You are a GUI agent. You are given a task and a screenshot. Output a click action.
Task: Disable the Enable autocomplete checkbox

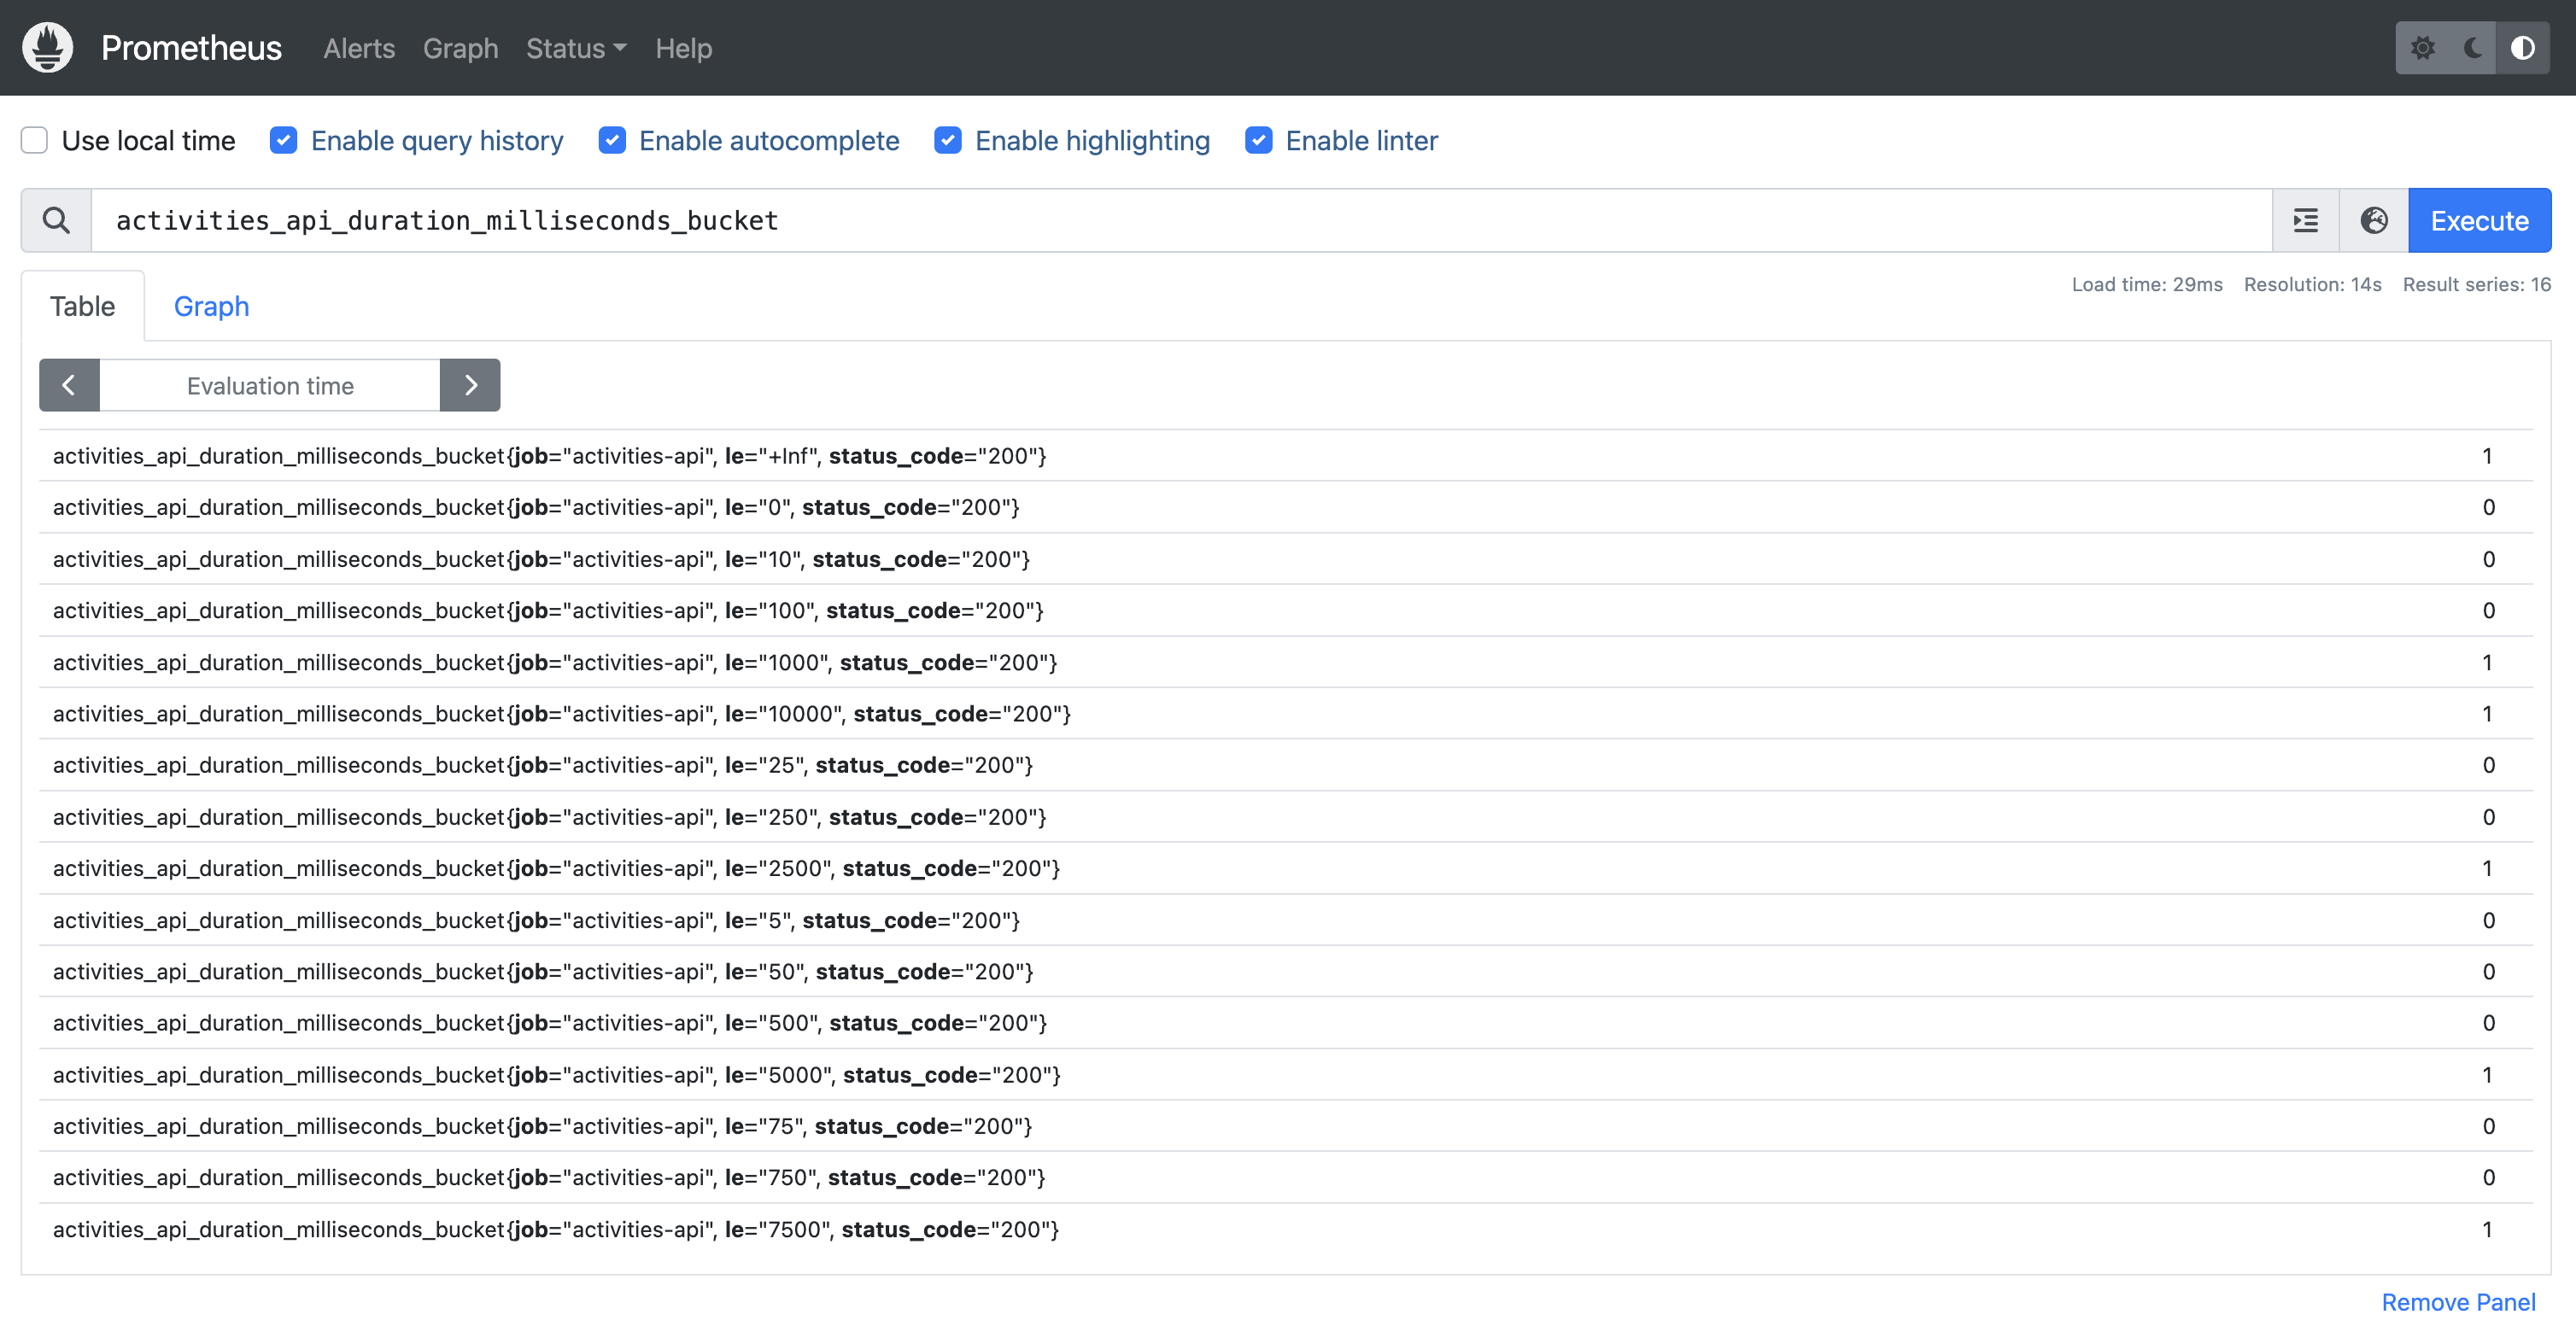(612, 139)
